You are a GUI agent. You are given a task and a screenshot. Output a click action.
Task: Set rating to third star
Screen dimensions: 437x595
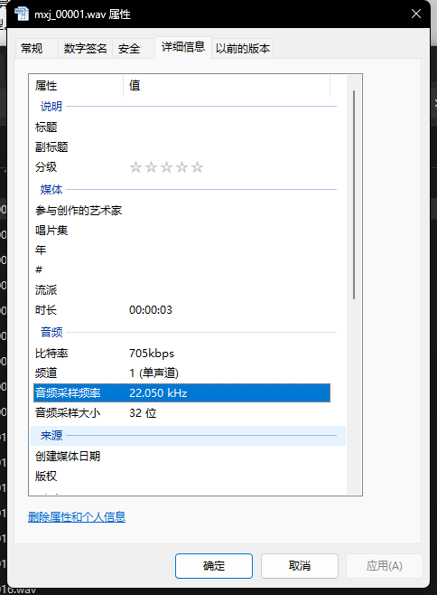click(166, 167)
